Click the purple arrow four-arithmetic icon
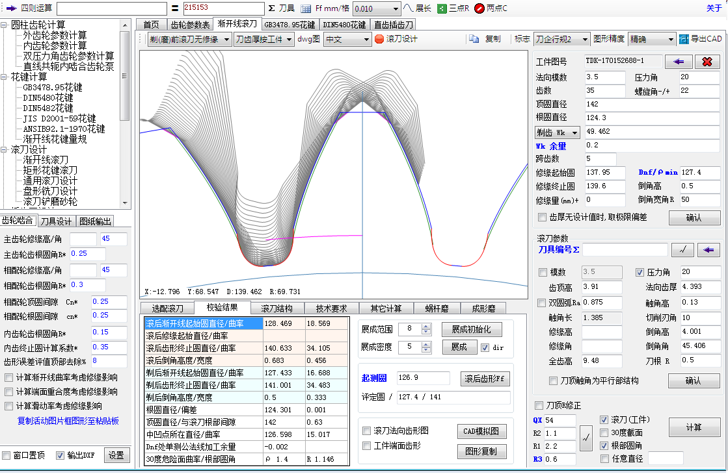Screen dimensions: 728x474 tap(11, 8)
